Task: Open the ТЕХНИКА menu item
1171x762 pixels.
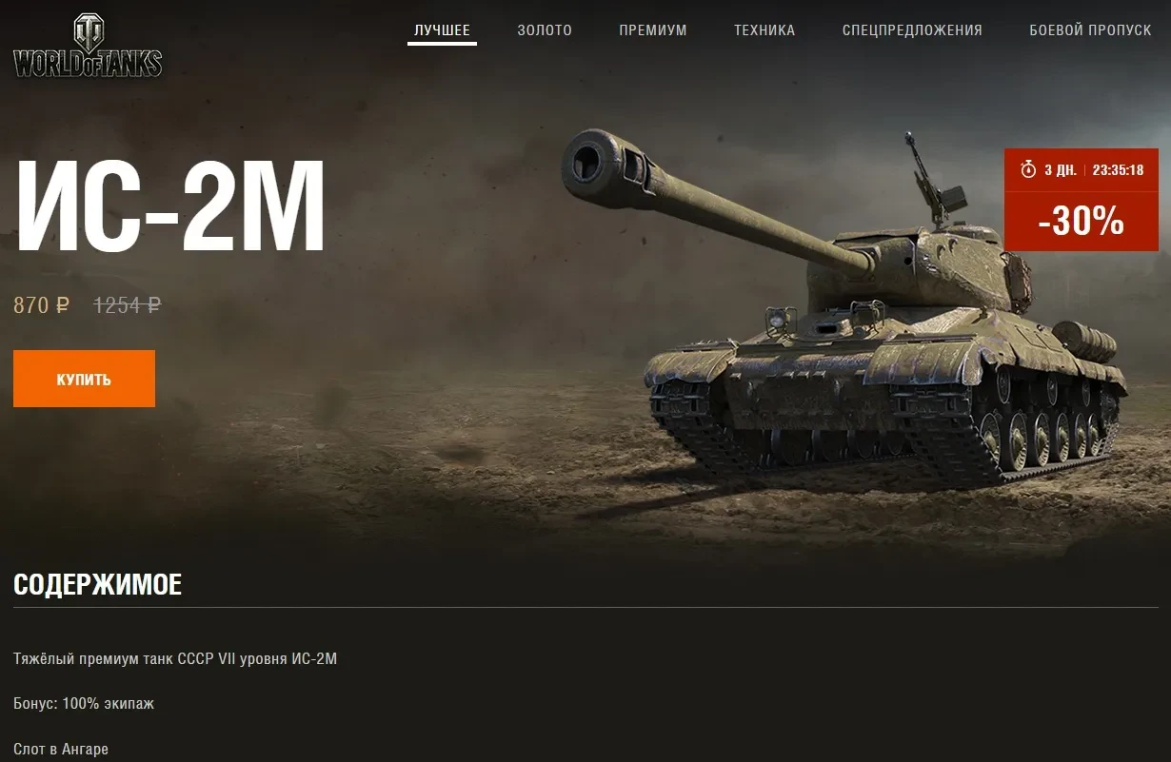Action: [x=764, y=30]
